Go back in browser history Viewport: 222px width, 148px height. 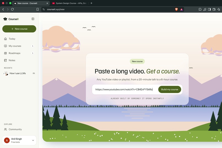click(x=3, y=9)
